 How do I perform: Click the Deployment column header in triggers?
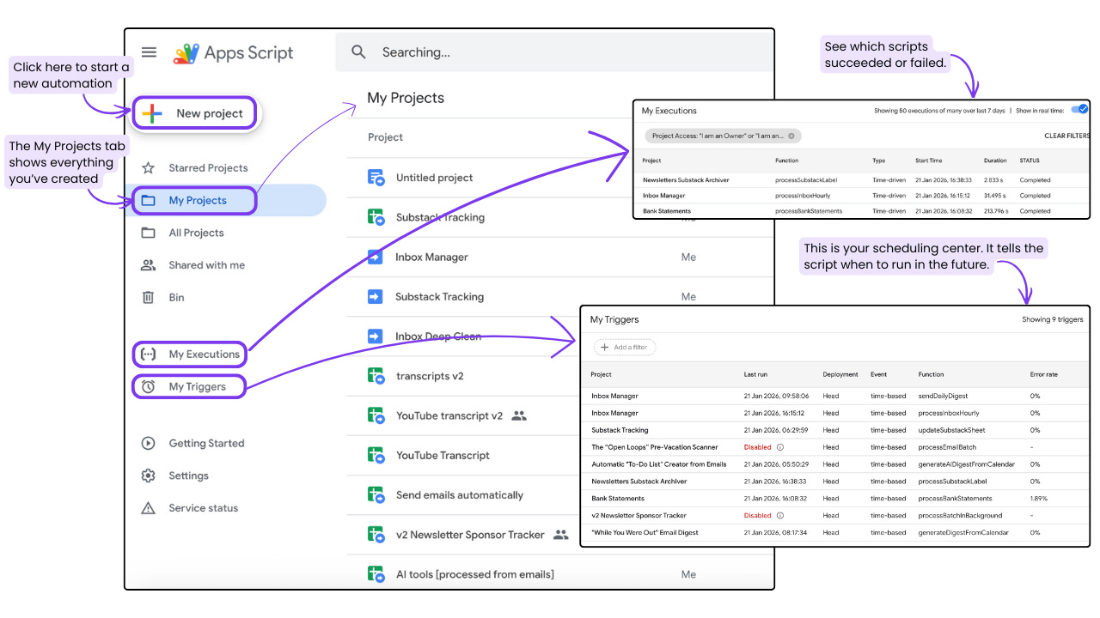click(x=840, y=374)
